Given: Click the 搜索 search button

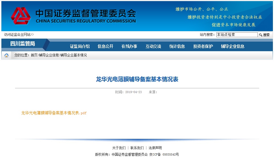Looking at the screenshot, I should (265, 35).
